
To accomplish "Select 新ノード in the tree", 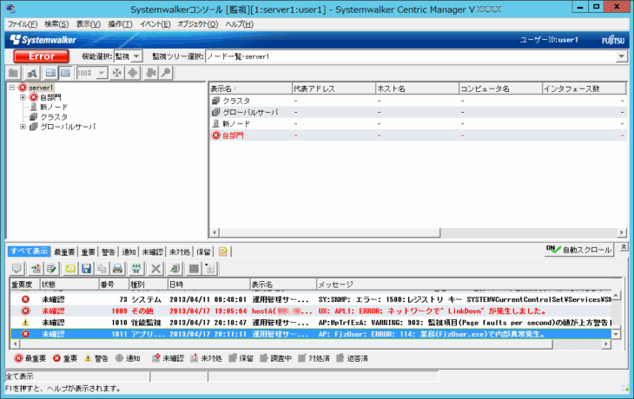I will [54, 107].
